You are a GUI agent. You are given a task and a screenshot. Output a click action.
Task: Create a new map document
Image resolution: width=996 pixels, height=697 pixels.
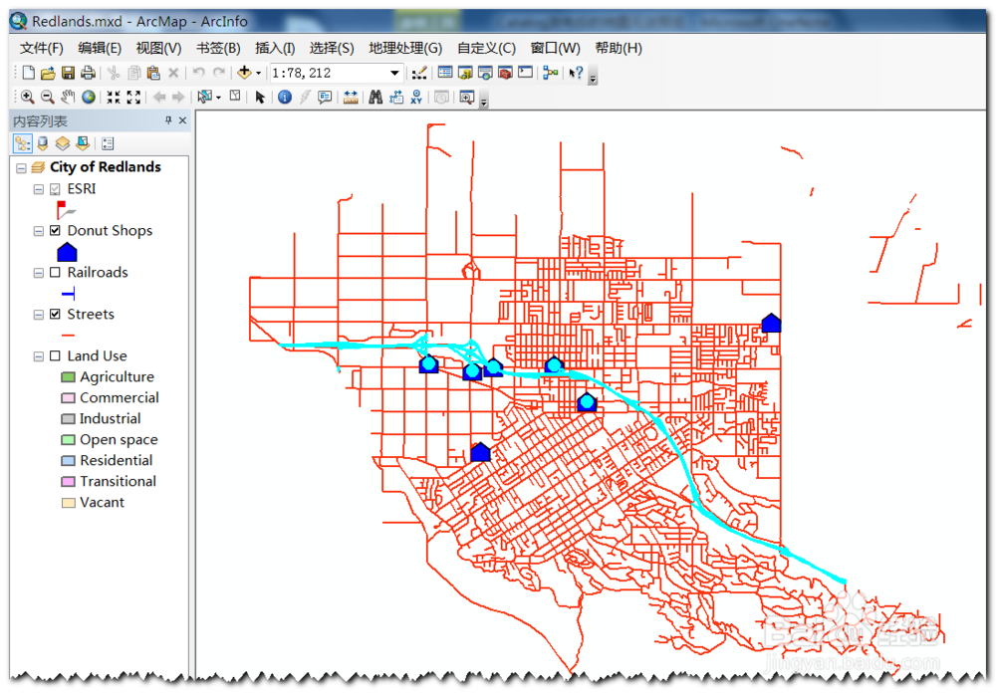pos(29,73)
